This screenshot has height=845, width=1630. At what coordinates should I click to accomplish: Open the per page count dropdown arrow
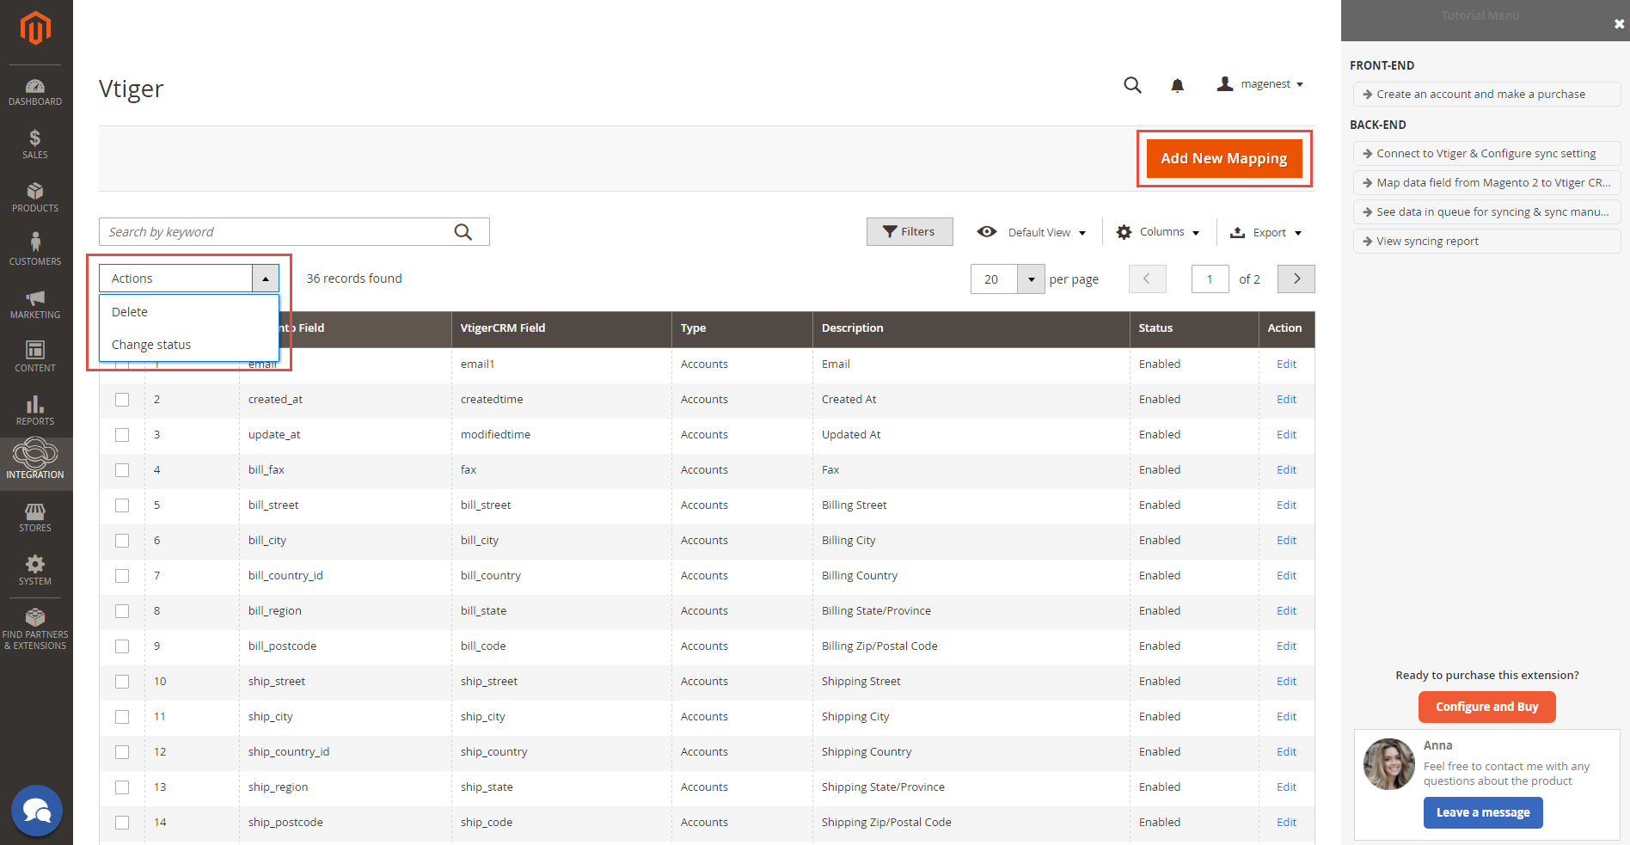pos(1031,279)
